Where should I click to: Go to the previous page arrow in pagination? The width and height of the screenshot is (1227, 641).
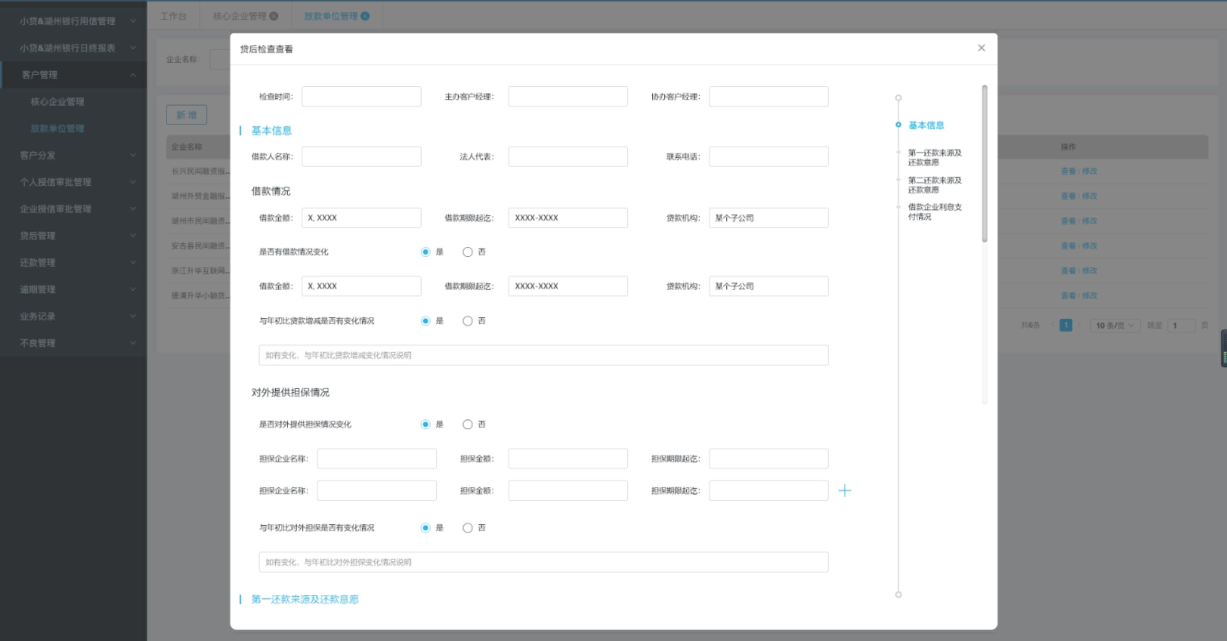(x=1052, y=325)
